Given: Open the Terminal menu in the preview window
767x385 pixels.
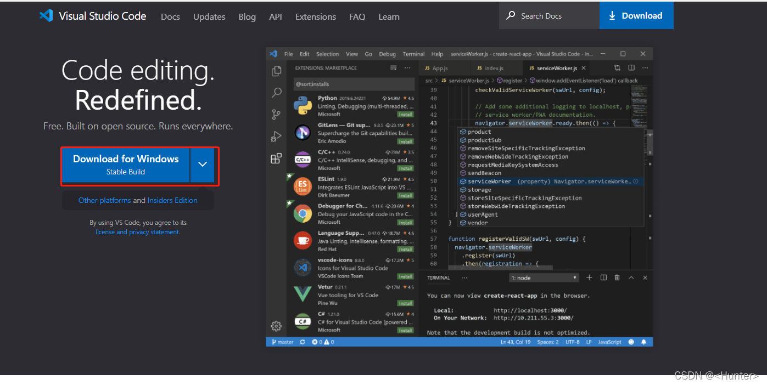Looking at the screenshot, I should click(413, 54).
